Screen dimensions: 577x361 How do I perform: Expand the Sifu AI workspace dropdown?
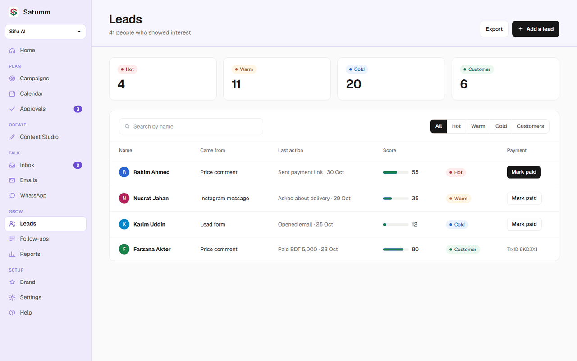point(46,32)
